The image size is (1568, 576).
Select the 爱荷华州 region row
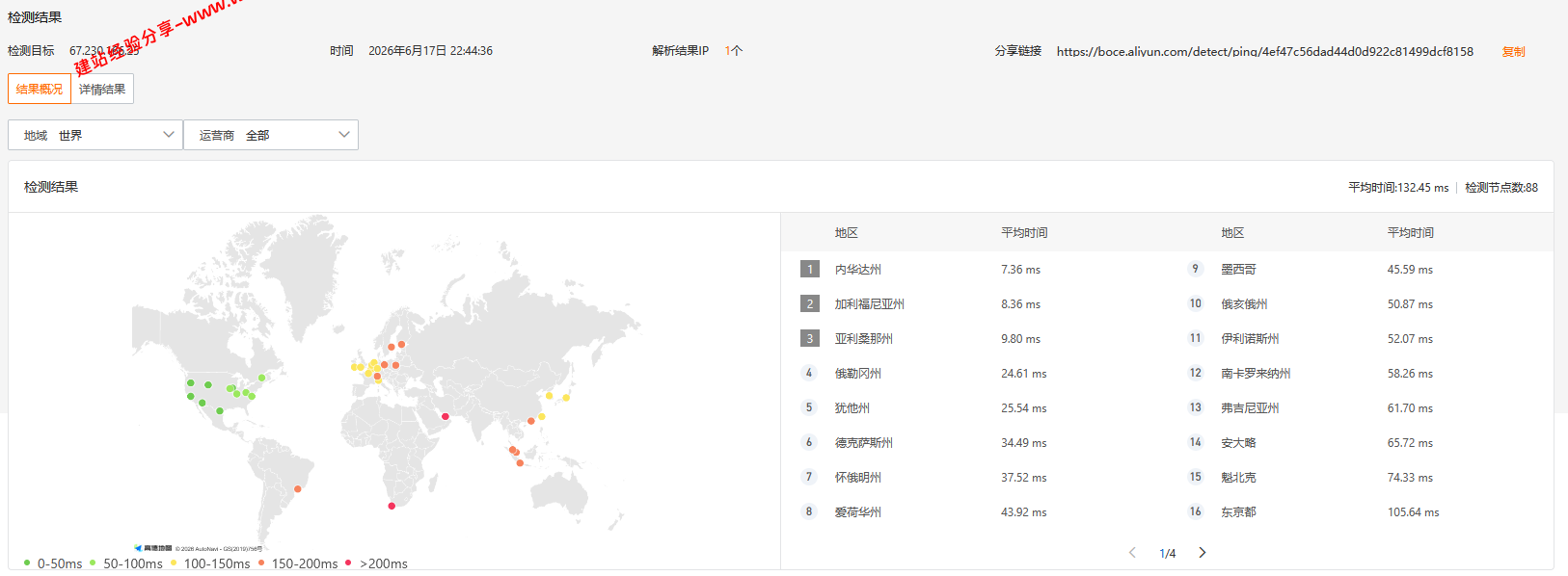[974, 511]
